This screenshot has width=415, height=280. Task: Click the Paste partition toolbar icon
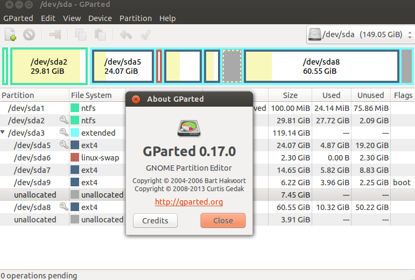pos(100,34)
